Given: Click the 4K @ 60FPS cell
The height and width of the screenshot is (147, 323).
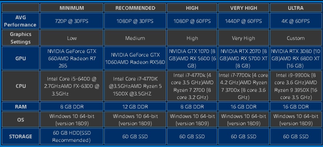Looking at the screenshot, I should tap(295, 21).
